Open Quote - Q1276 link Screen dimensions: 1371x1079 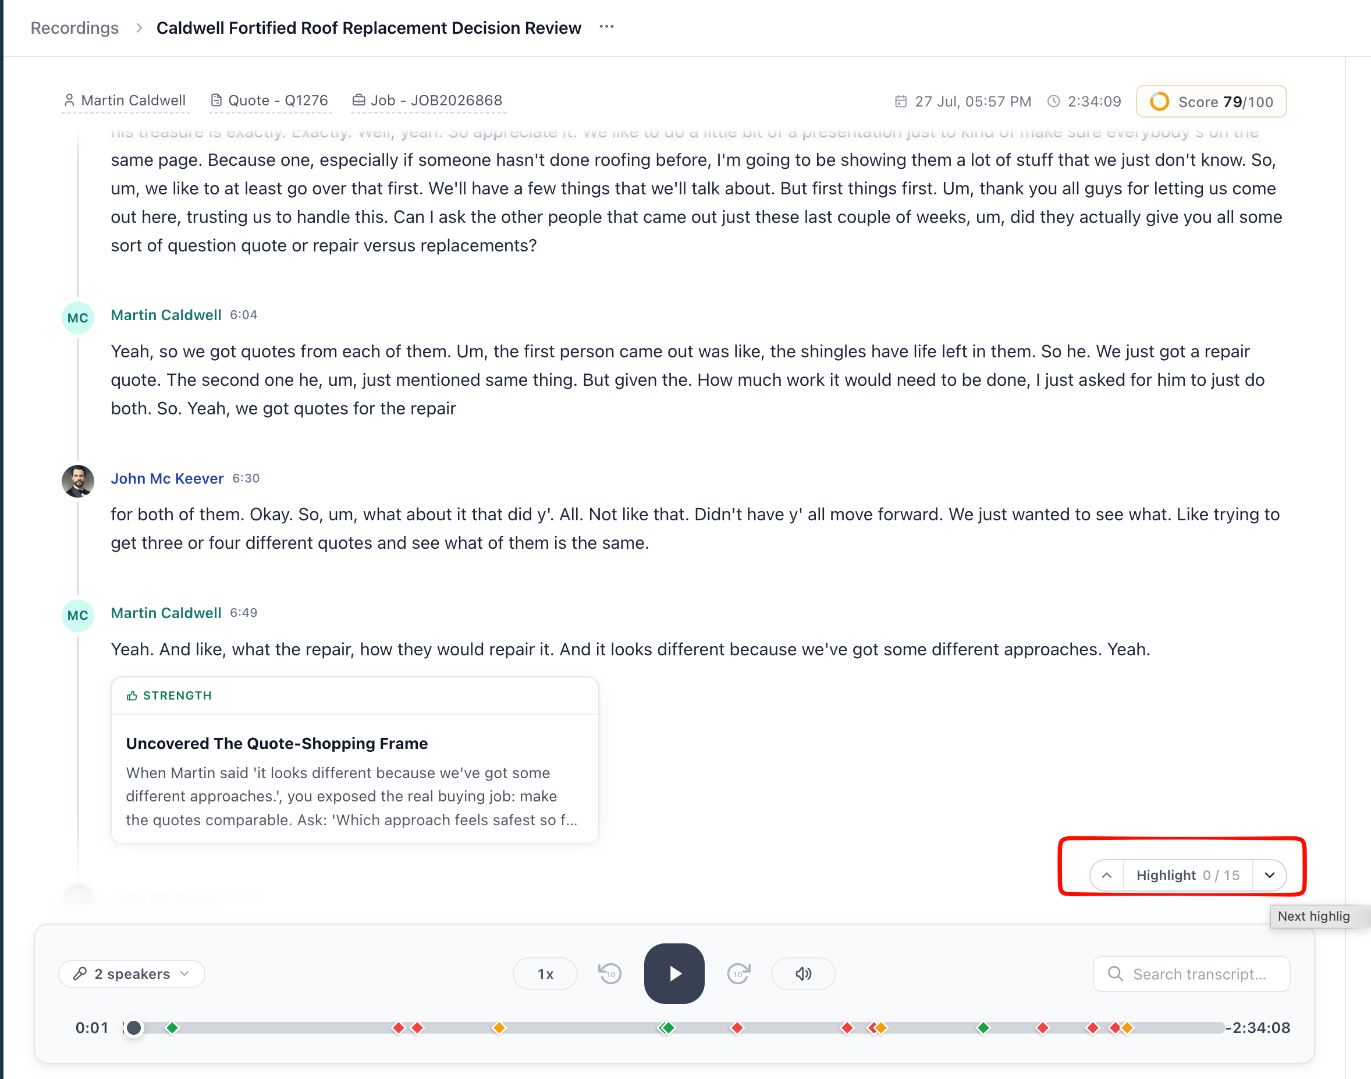click(x=269, y=101)
